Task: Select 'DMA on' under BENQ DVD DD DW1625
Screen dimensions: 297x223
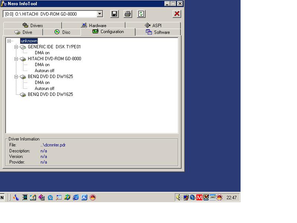Action: [x=42, y=83]
